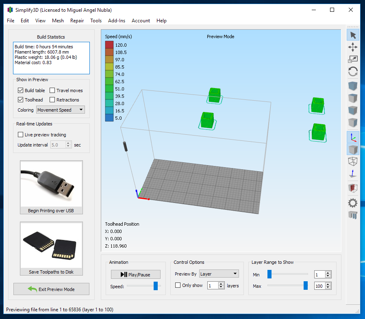Increase the Max layer range value

pos(328,284)
